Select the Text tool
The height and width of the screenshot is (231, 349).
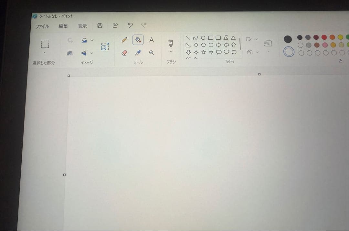point(151,40)
